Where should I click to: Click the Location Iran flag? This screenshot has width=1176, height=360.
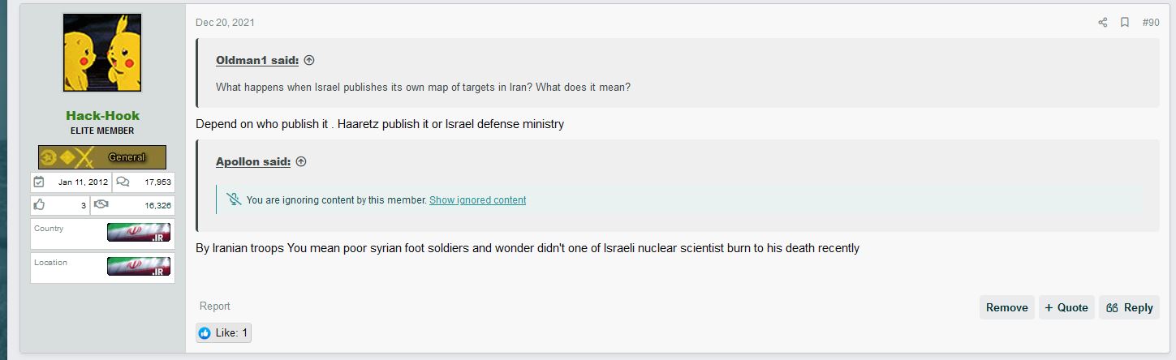point(139,267)
